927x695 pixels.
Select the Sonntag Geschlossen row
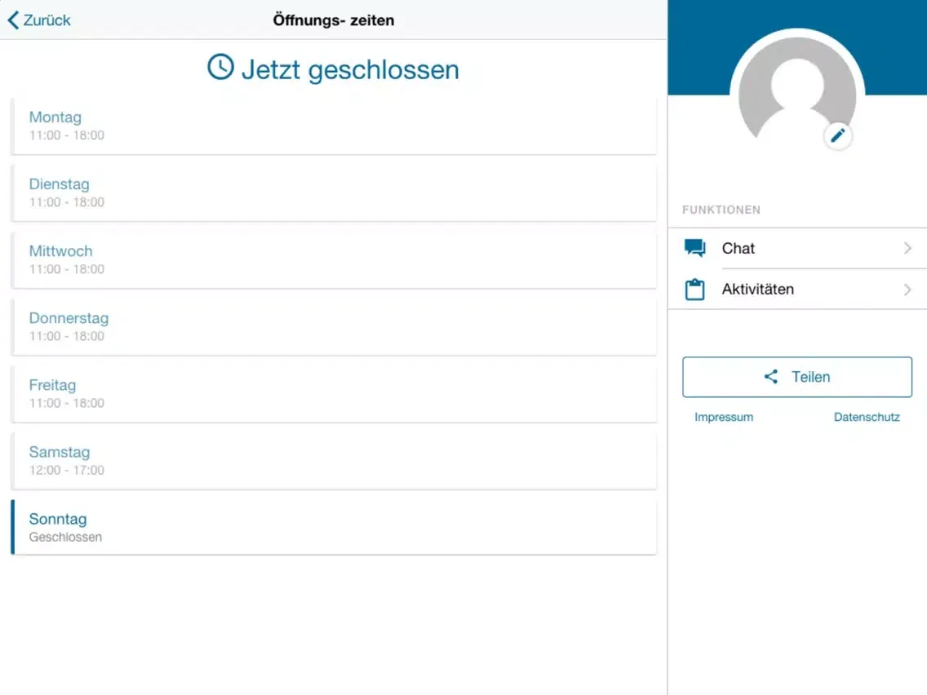pos(333,527)
